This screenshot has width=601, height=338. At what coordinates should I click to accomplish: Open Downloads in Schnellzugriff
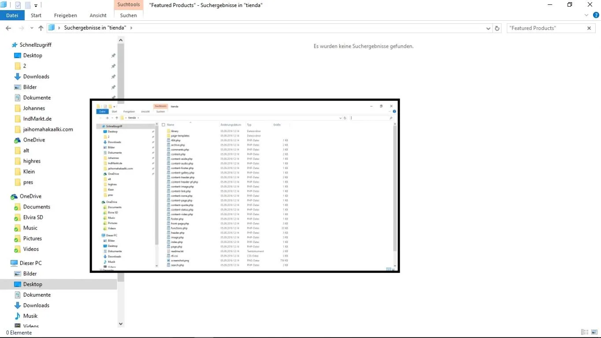[36, 77]
